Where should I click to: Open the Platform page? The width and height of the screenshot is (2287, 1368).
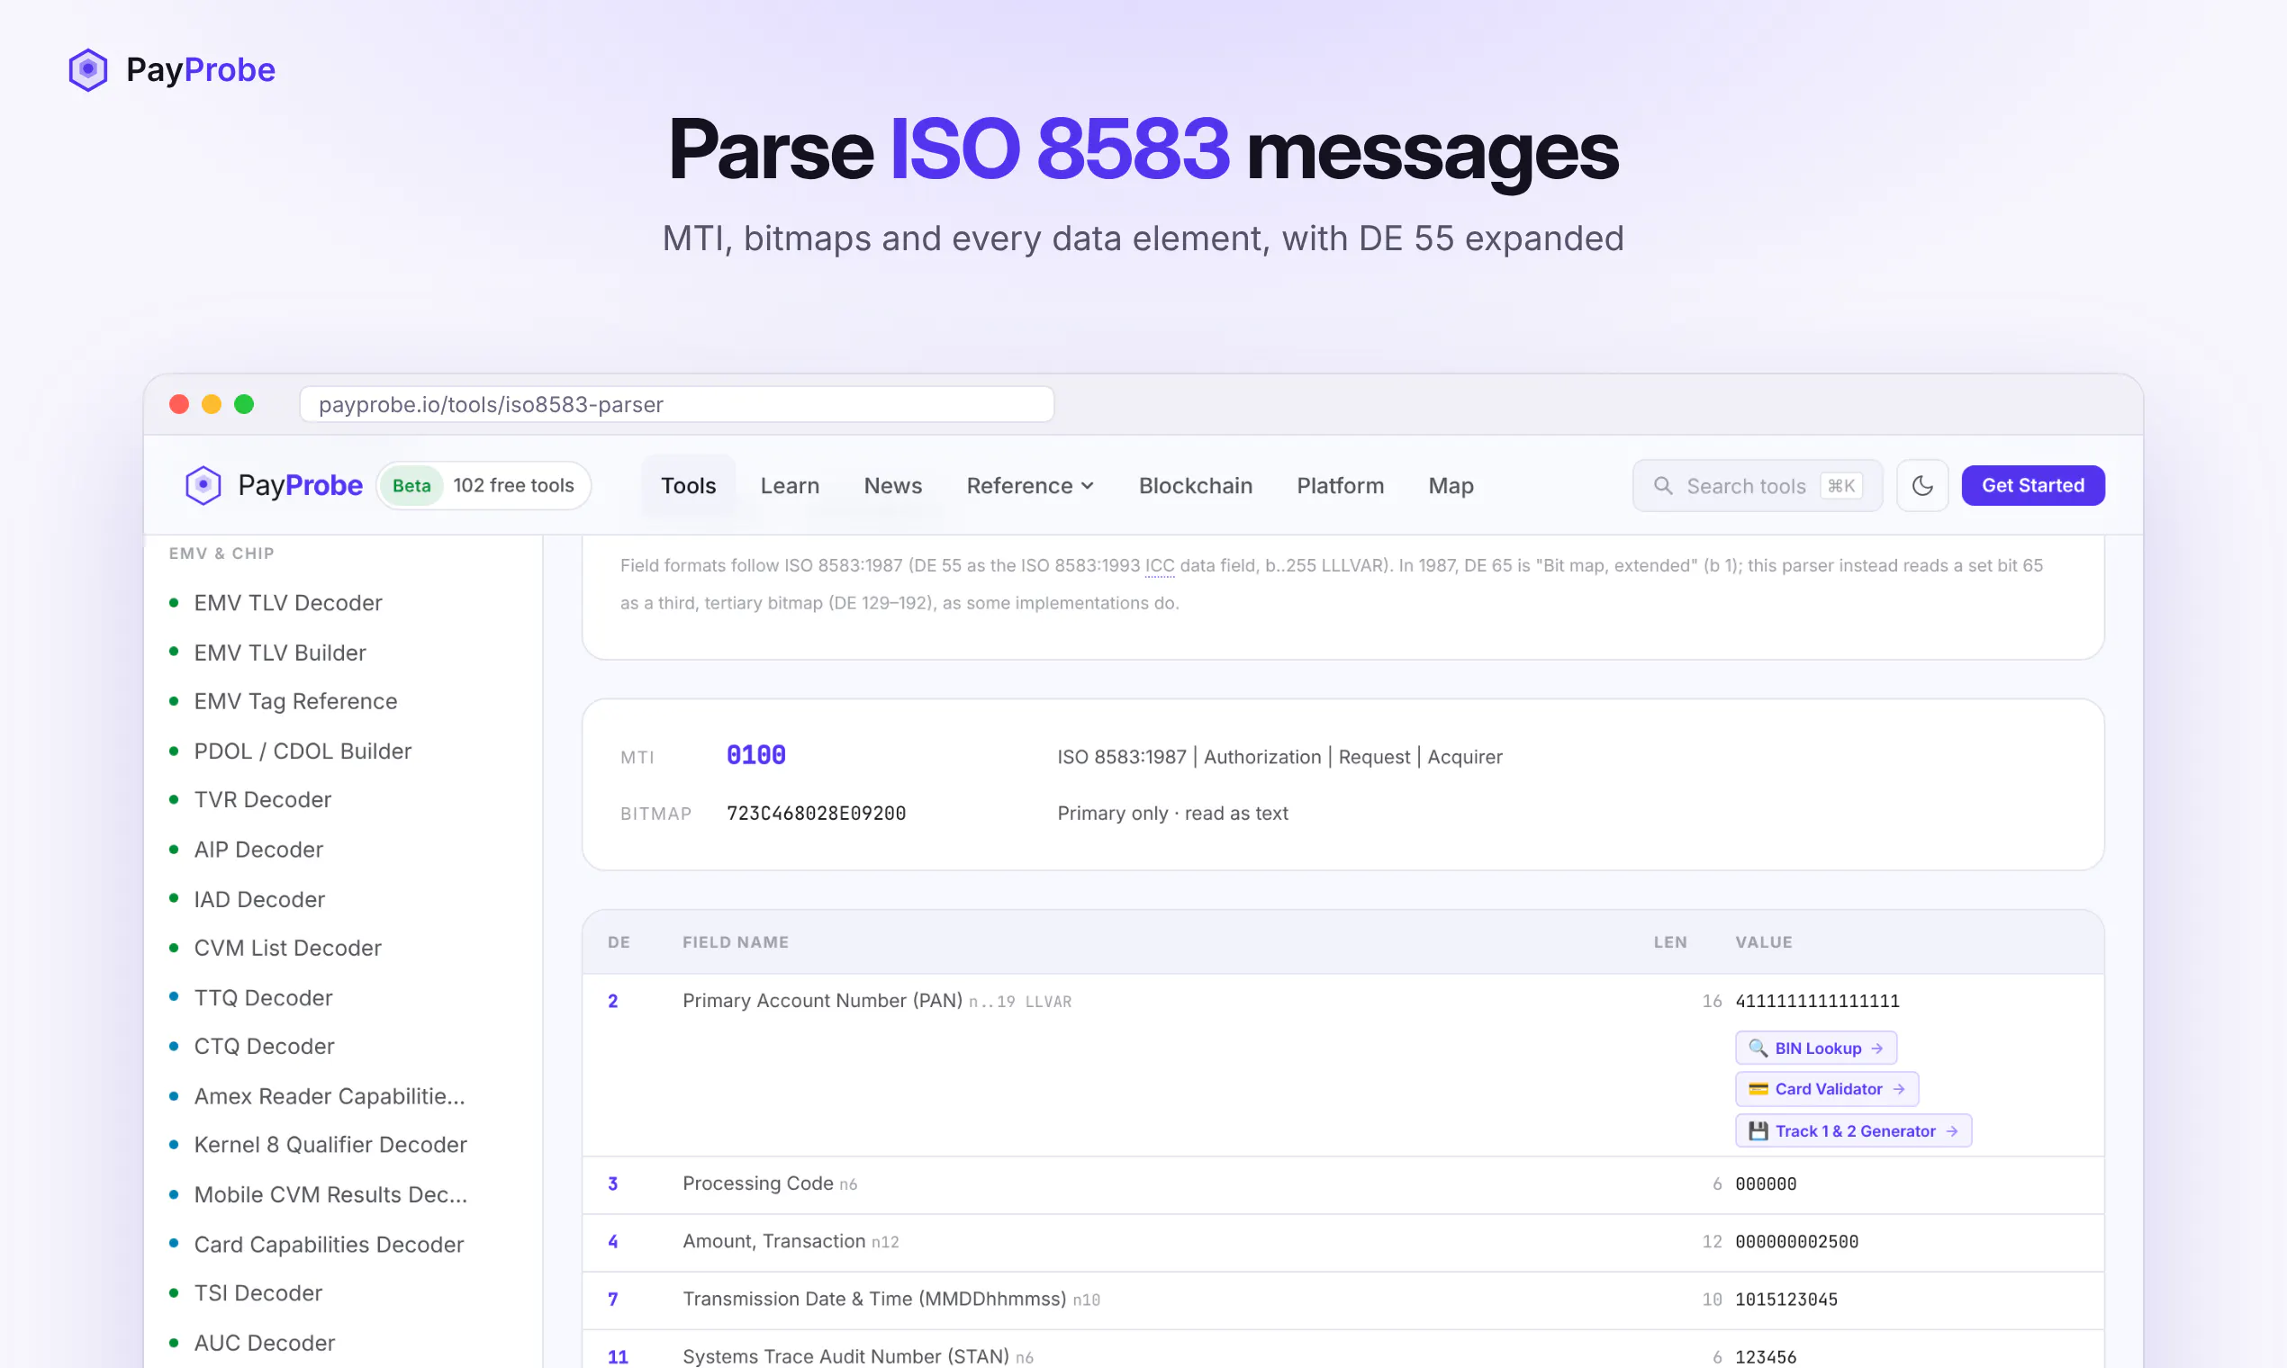tap(1340, 485)
